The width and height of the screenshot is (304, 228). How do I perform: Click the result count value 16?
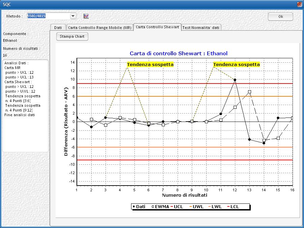pyautogui.click(x=5, y=55)
